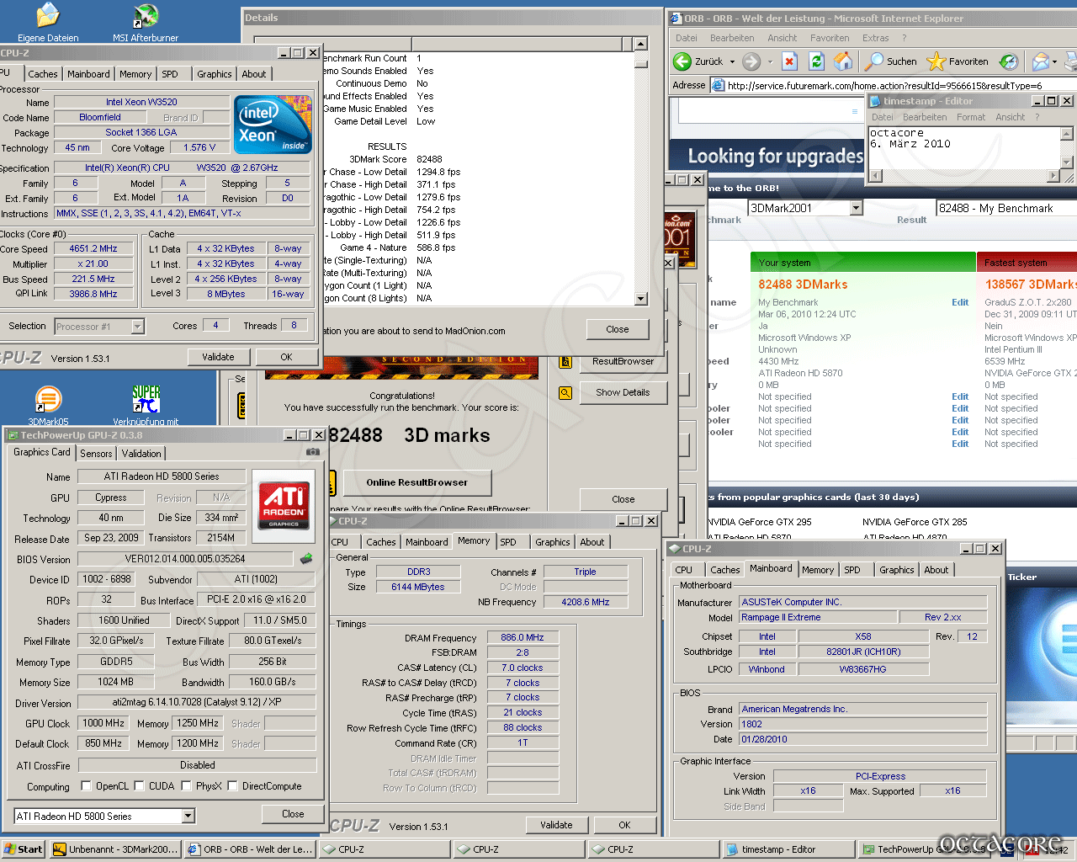Expand the dropdown arrow next to Zurück
Viewport: 1077px width, 862px height.
(732, 61)
